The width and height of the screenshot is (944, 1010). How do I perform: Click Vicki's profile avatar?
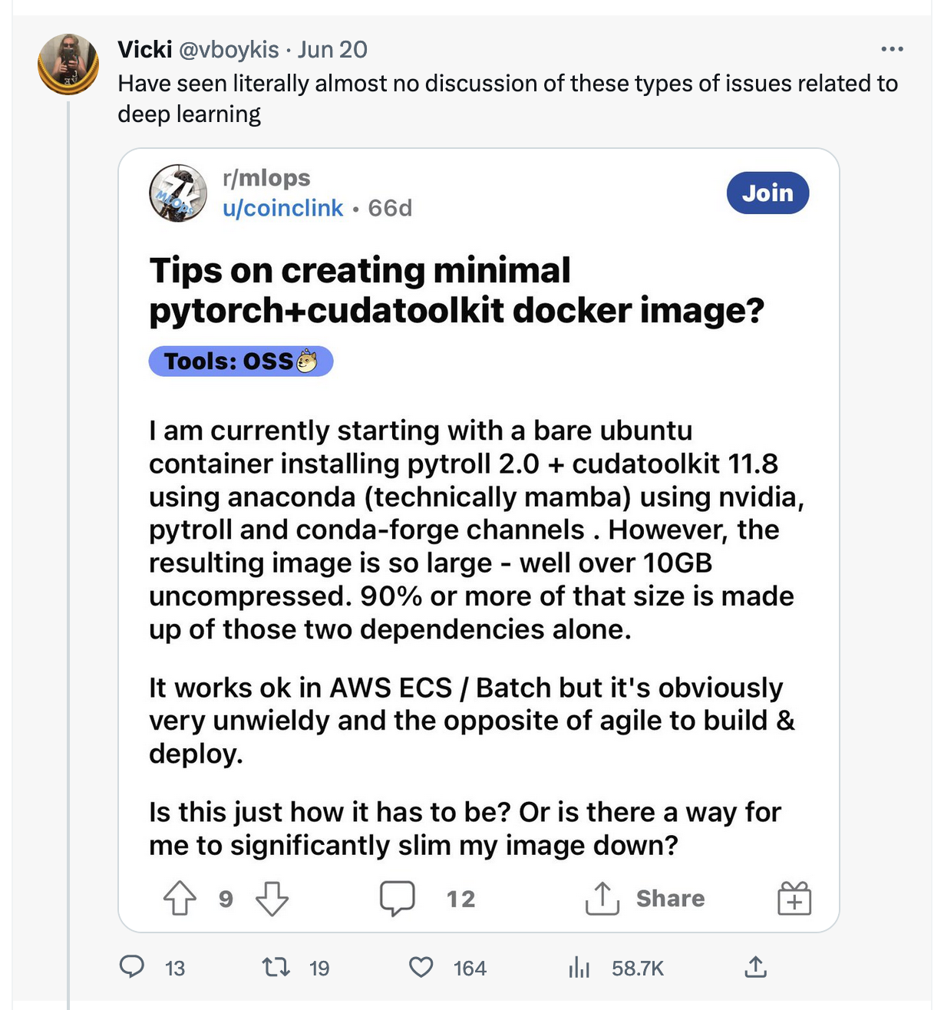pyautogui.click(x=68, y=64)
